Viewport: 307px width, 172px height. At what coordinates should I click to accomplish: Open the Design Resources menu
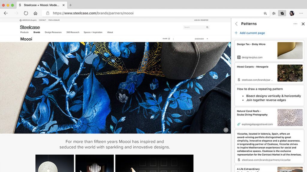[x=53, y=32]
